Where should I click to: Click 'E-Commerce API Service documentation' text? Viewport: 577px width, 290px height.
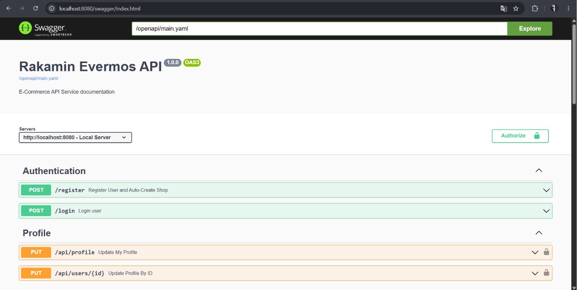click(x=66, y=92)
